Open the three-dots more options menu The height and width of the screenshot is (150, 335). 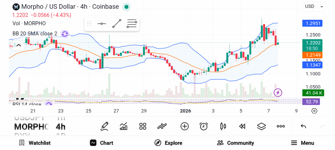(281, 126)
